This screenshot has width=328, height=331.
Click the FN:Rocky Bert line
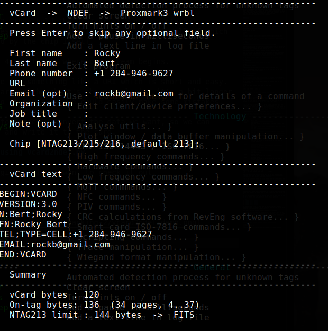pyautogui.click(x=33, y=225)
